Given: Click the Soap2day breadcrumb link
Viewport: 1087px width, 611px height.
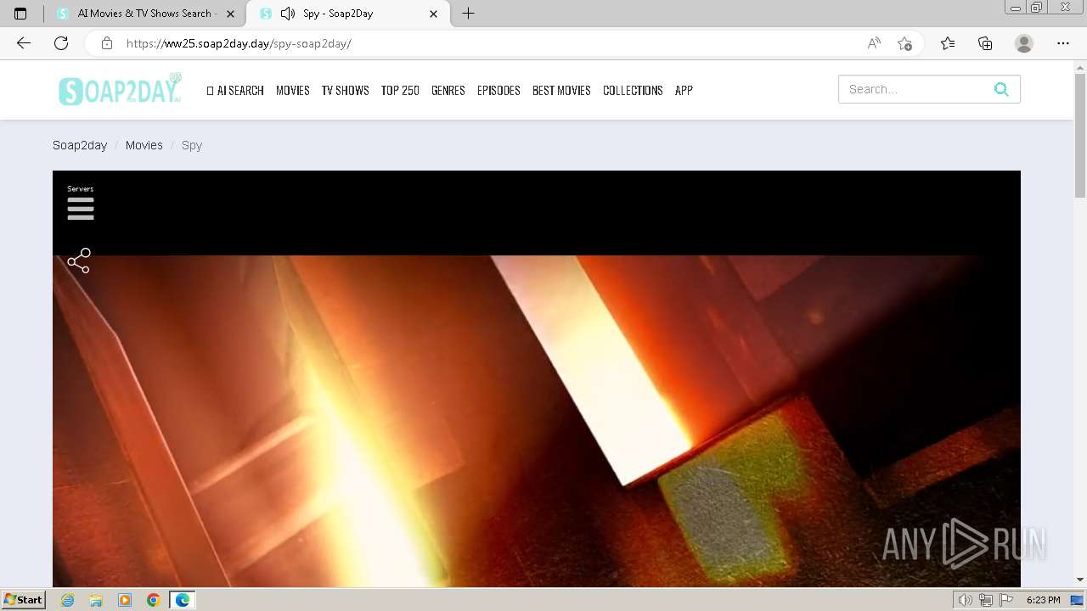Looking at the screenshot, I should pos(80,145).
